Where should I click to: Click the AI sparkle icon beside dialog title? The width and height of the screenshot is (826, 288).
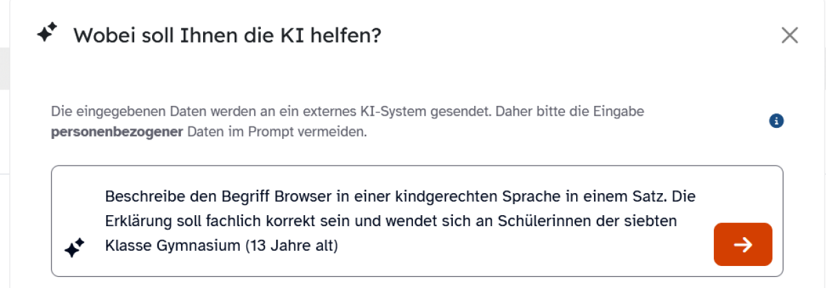pos(47,33)
